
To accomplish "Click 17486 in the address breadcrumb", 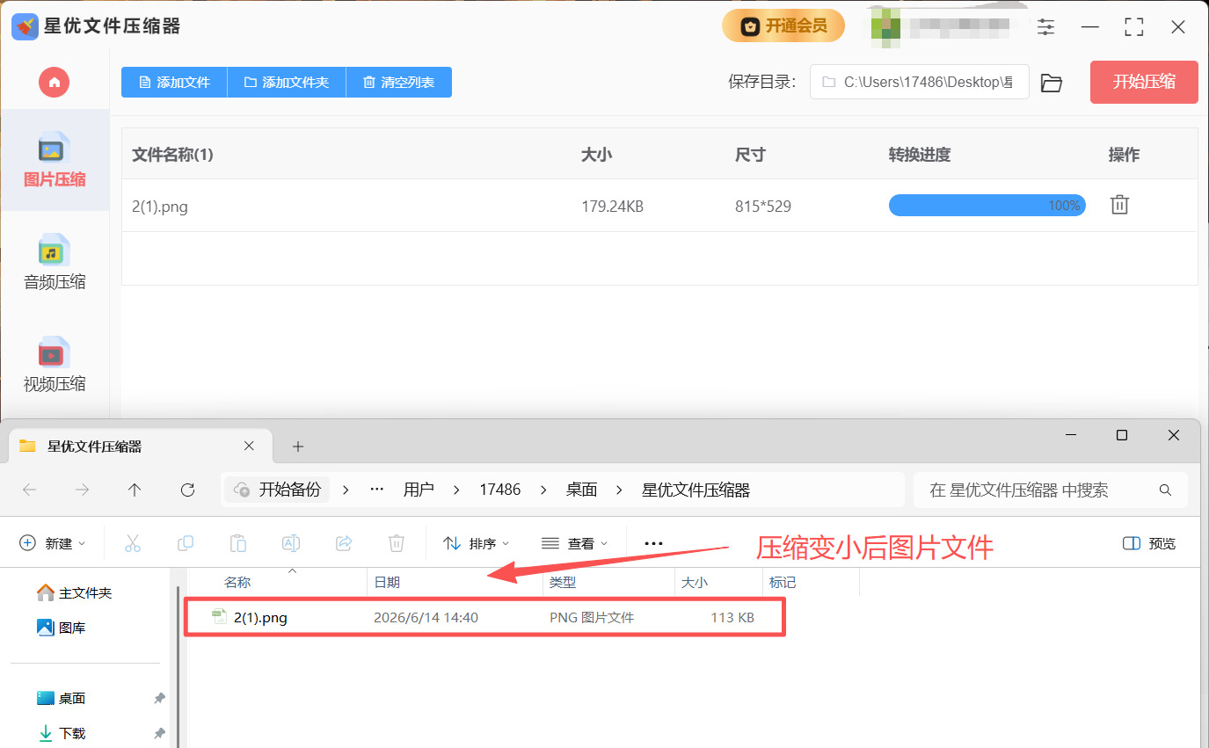I will point(499,490).
